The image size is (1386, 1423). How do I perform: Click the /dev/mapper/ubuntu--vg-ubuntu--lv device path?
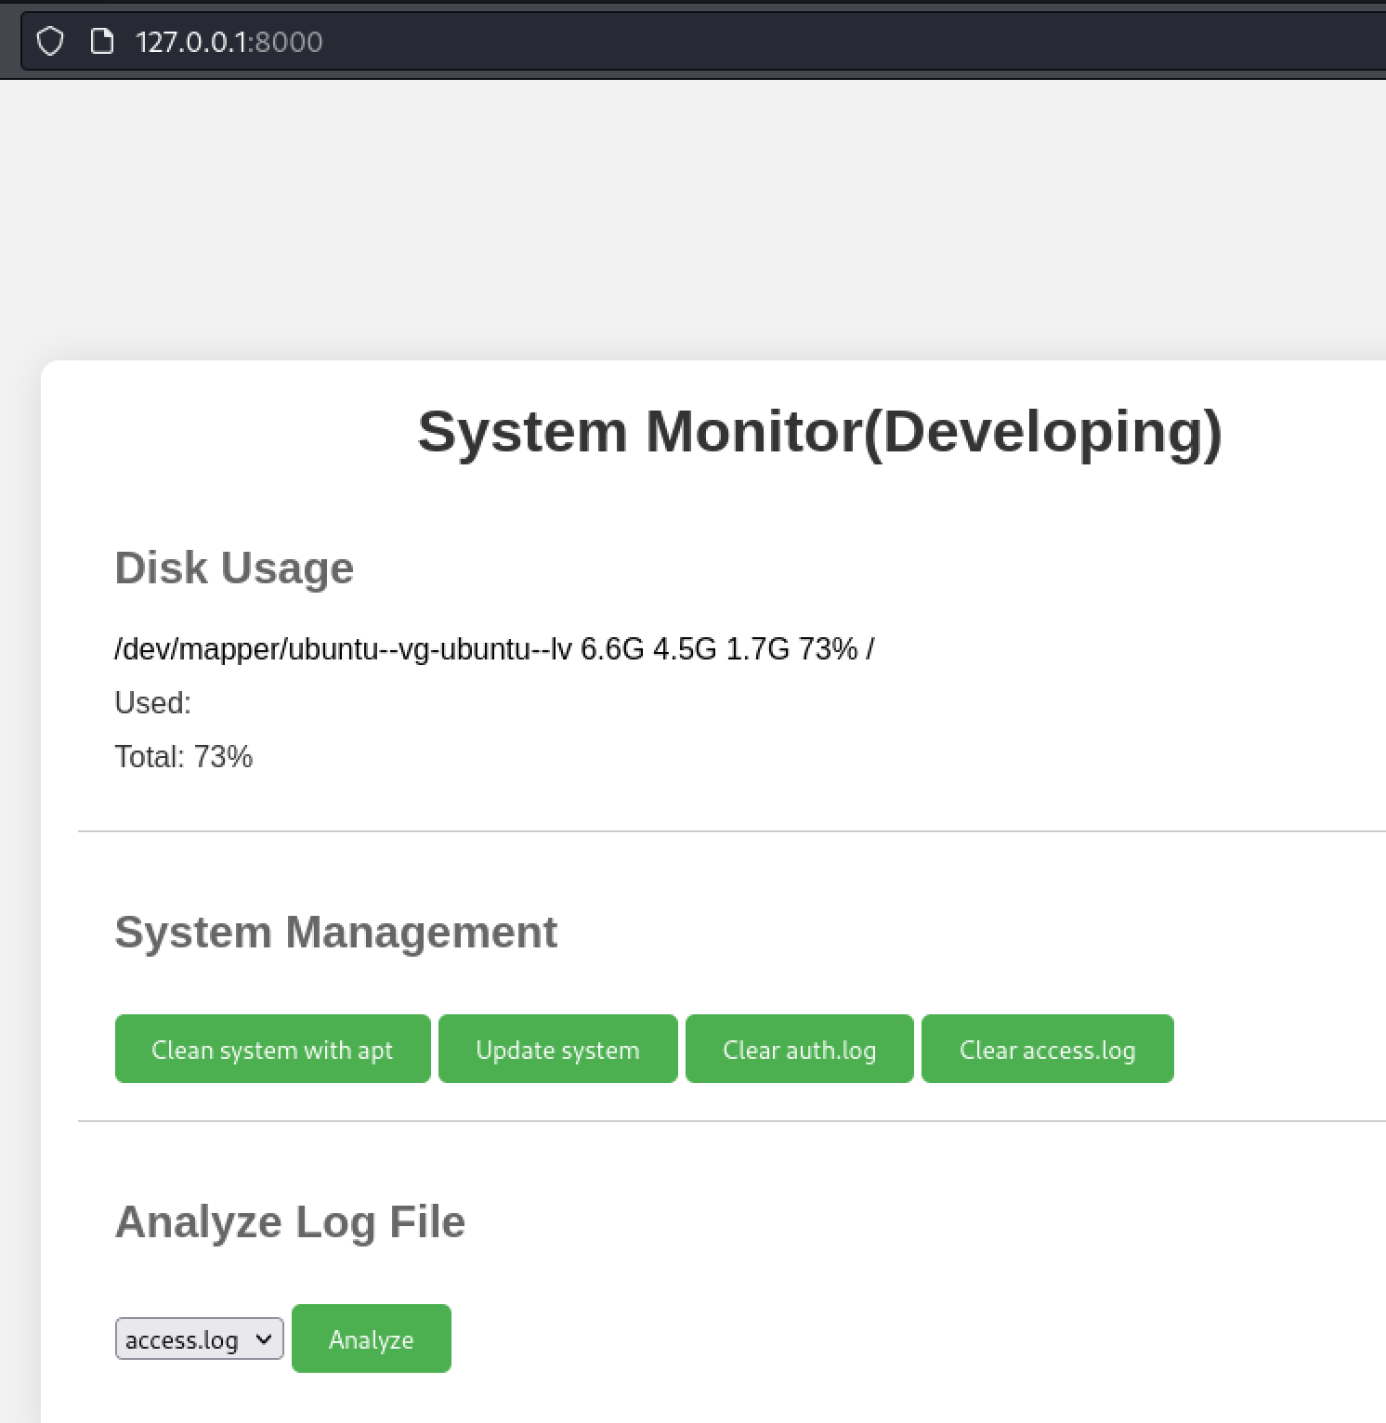tap(343, 648)
